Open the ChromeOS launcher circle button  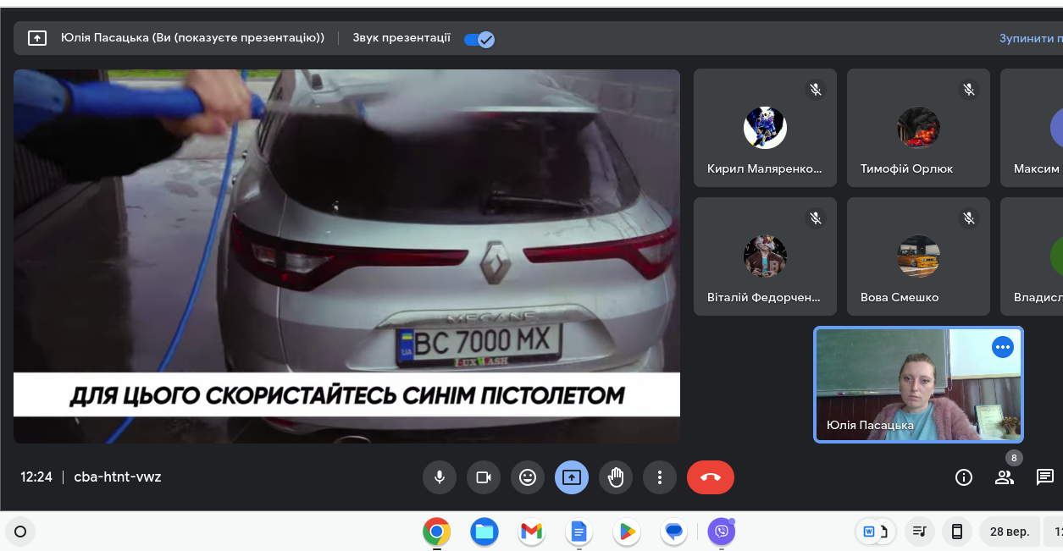point(21,532)
